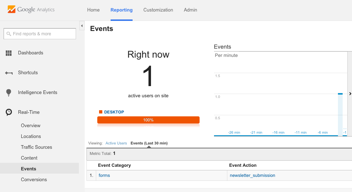Image resolution: width=352 pixels, height=192 pixels.
Task: Switch to the Customization tab
Action: [x=158, y=10]
